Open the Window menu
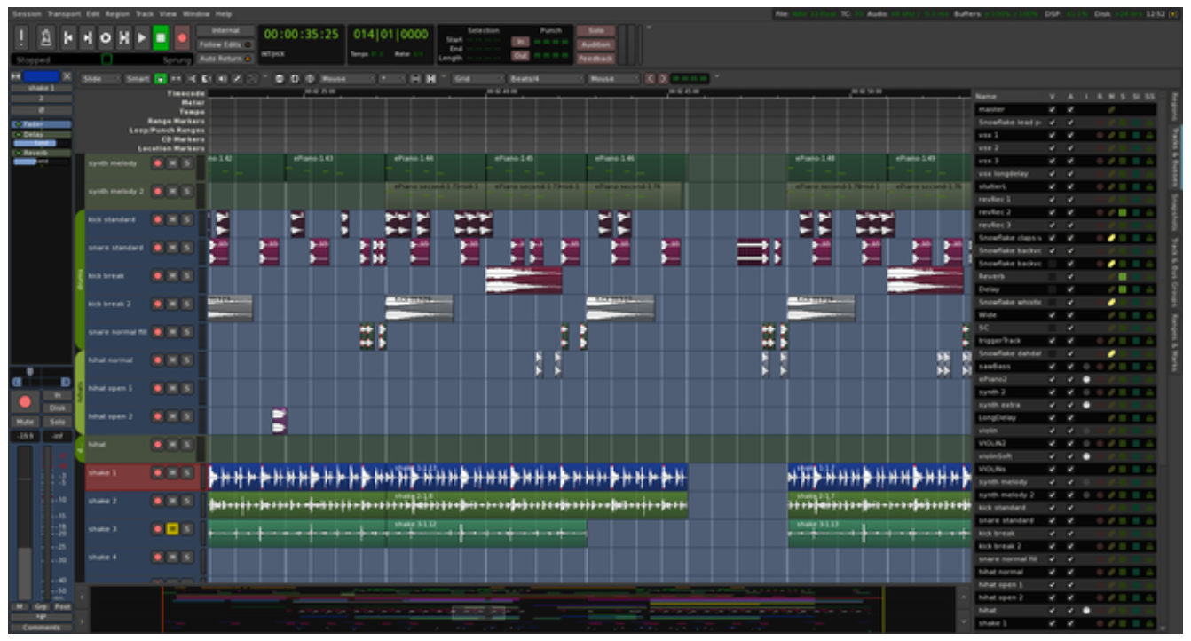 pos(196,14)
